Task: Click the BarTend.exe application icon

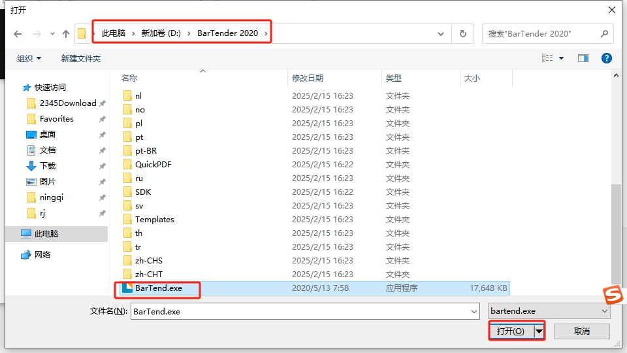Action: [x=127, y=288]
